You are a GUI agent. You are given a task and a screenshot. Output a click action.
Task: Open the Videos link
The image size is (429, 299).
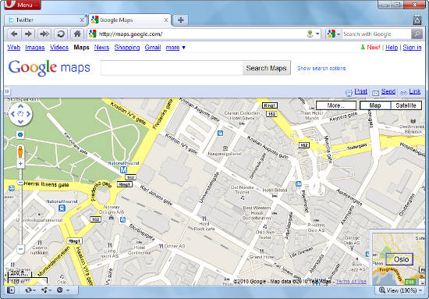(x=59, y=48)
